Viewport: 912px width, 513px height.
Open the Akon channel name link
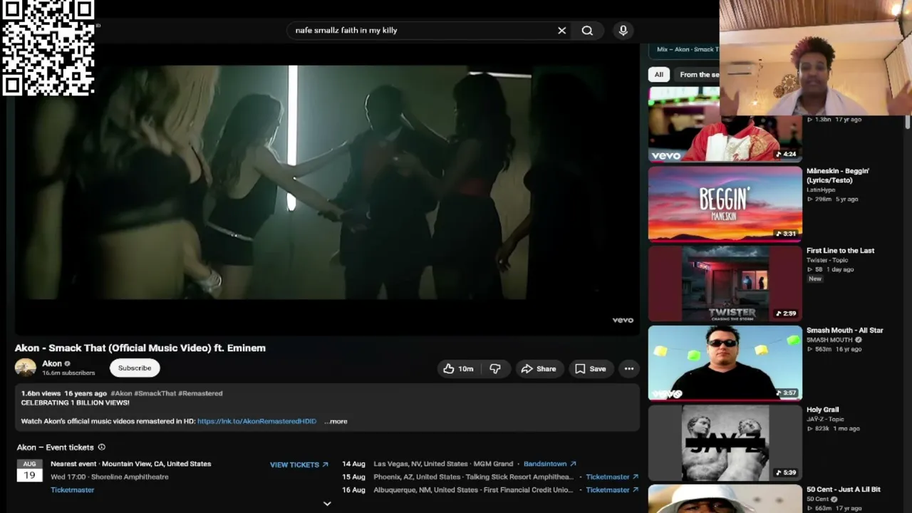52,363
